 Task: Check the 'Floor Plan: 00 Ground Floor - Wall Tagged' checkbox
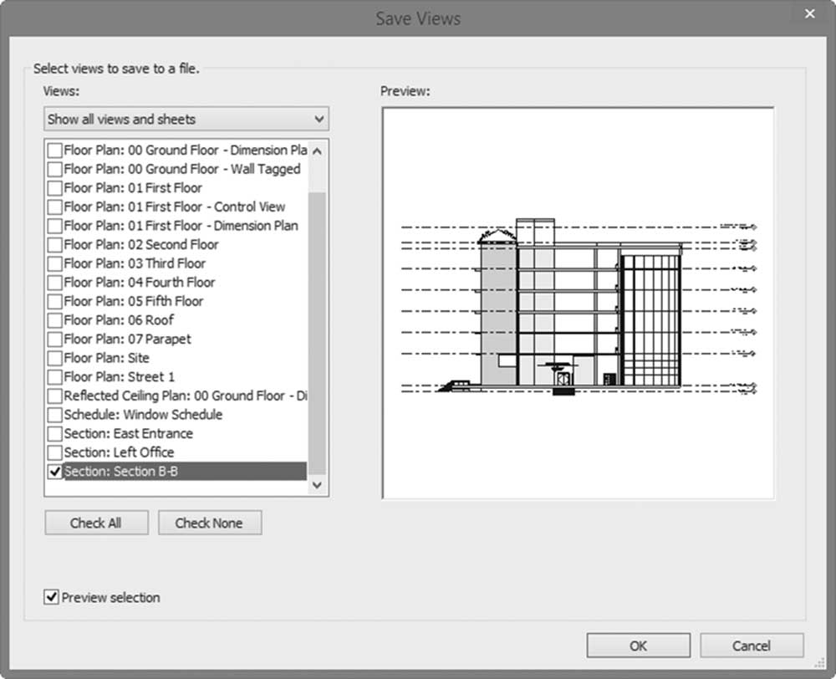click(54, 170)
